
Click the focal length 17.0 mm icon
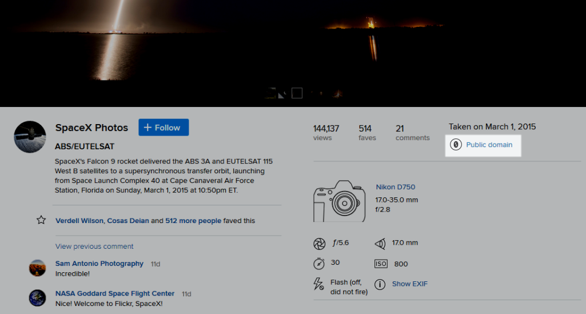tap(380, 244)
